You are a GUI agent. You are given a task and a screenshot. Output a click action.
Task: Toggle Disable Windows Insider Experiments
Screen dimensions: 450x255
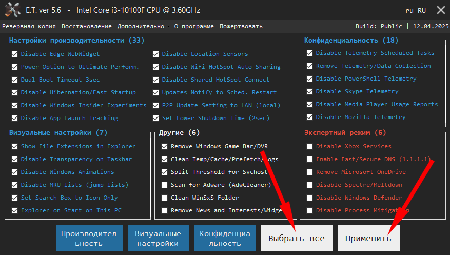(15, 105)
